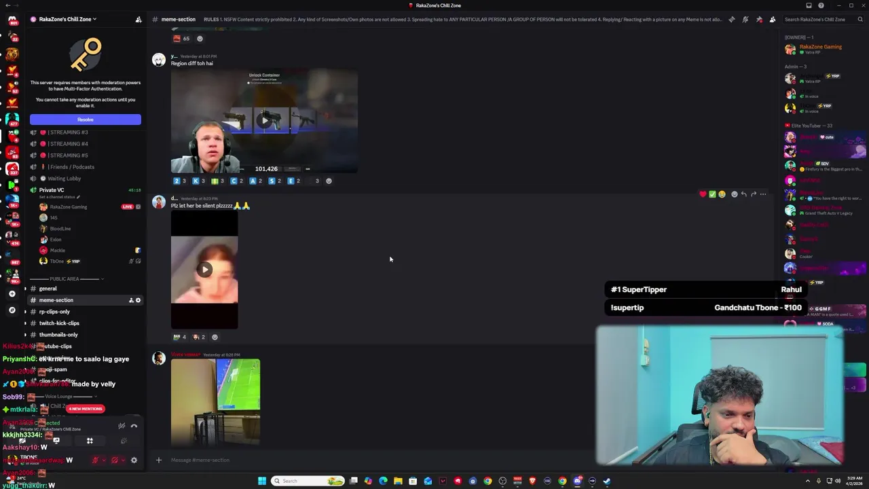Open the twitch-kick-clips channel

click(x=59, y=323)
